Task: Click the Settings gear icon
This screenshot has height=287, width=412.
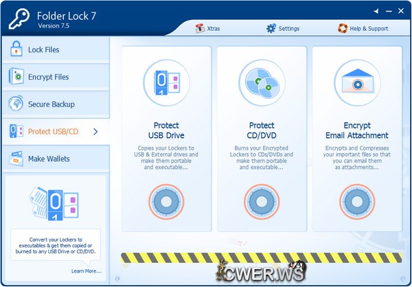Action: 271,28
